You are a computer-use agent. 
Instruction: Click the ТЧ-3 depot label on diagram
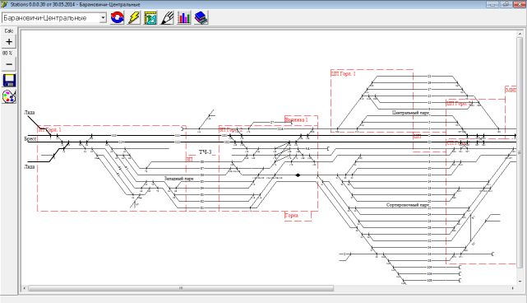point(205,152)
